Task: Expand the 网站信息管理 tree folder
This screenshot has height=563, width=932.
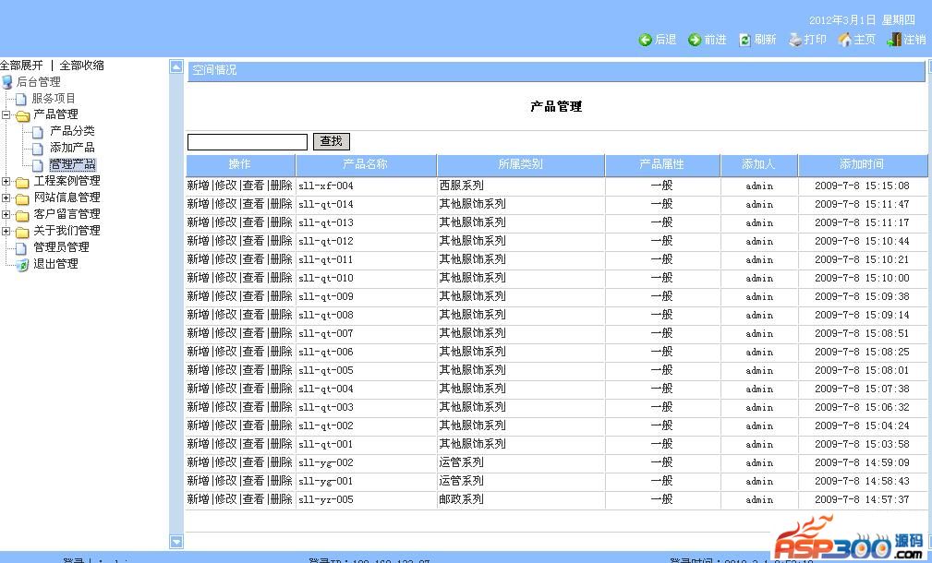Action: 6,198
